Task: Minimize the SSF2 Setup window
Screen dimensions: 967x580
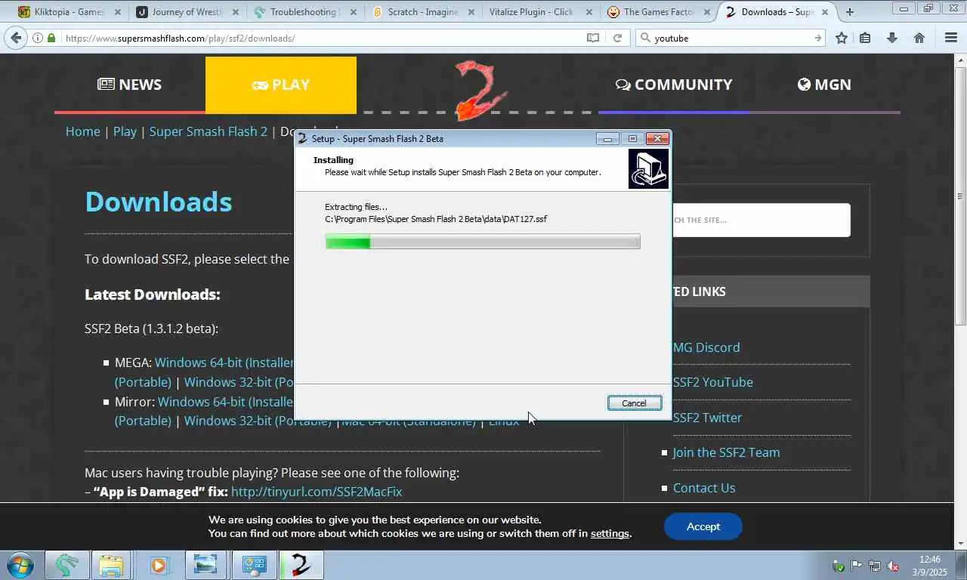Action: click(x=607, y=138)
